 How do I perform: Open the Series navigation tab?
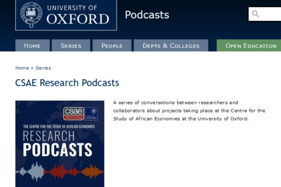coord(71,45)
